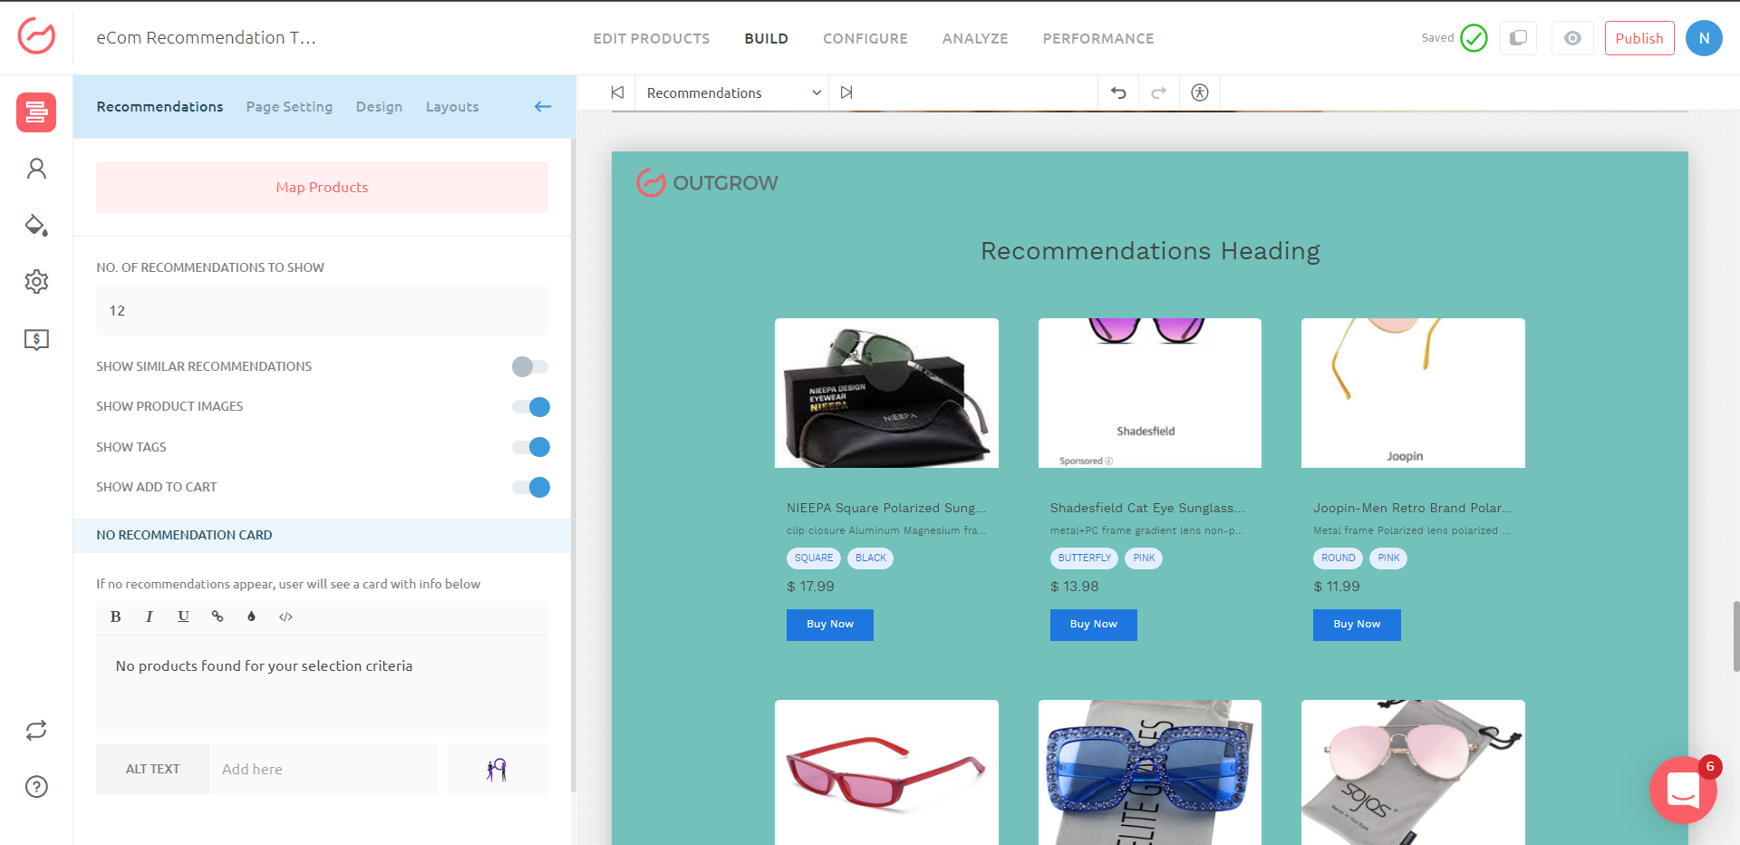Click the Map Products button

[322, 187]
